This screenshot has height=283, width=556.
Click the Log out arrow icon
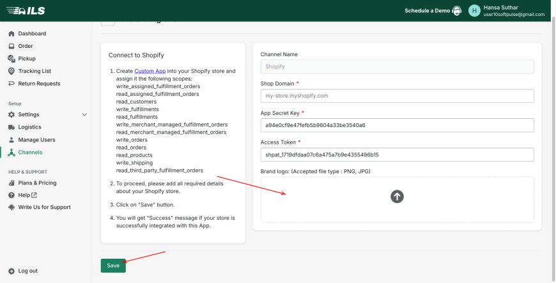point(12,271)
